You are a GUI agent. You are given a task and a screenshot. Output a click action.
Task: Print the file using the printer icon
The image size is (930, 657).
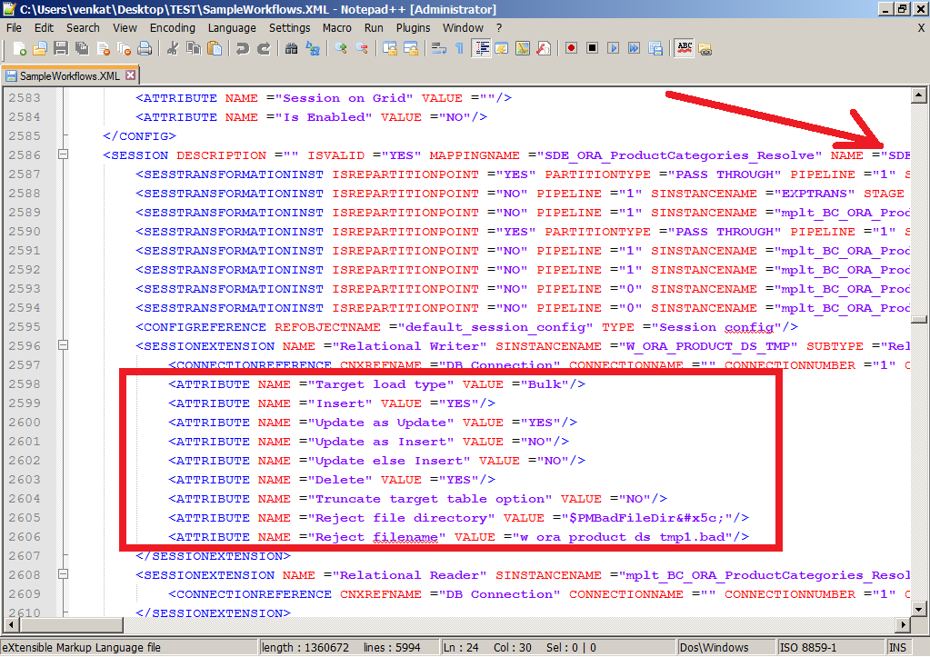click(x=145, y=49)
